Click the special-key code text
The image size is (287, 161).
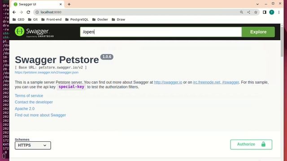coord(71,87)
